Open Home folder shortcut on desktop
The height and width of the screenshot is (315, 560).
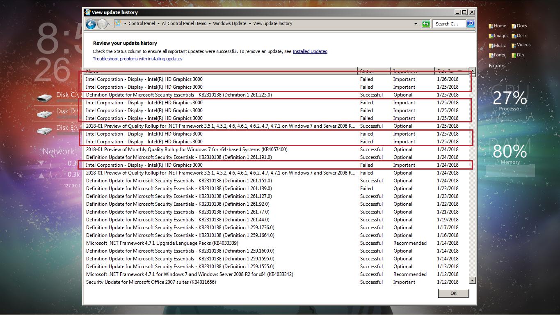pos(497,26)
